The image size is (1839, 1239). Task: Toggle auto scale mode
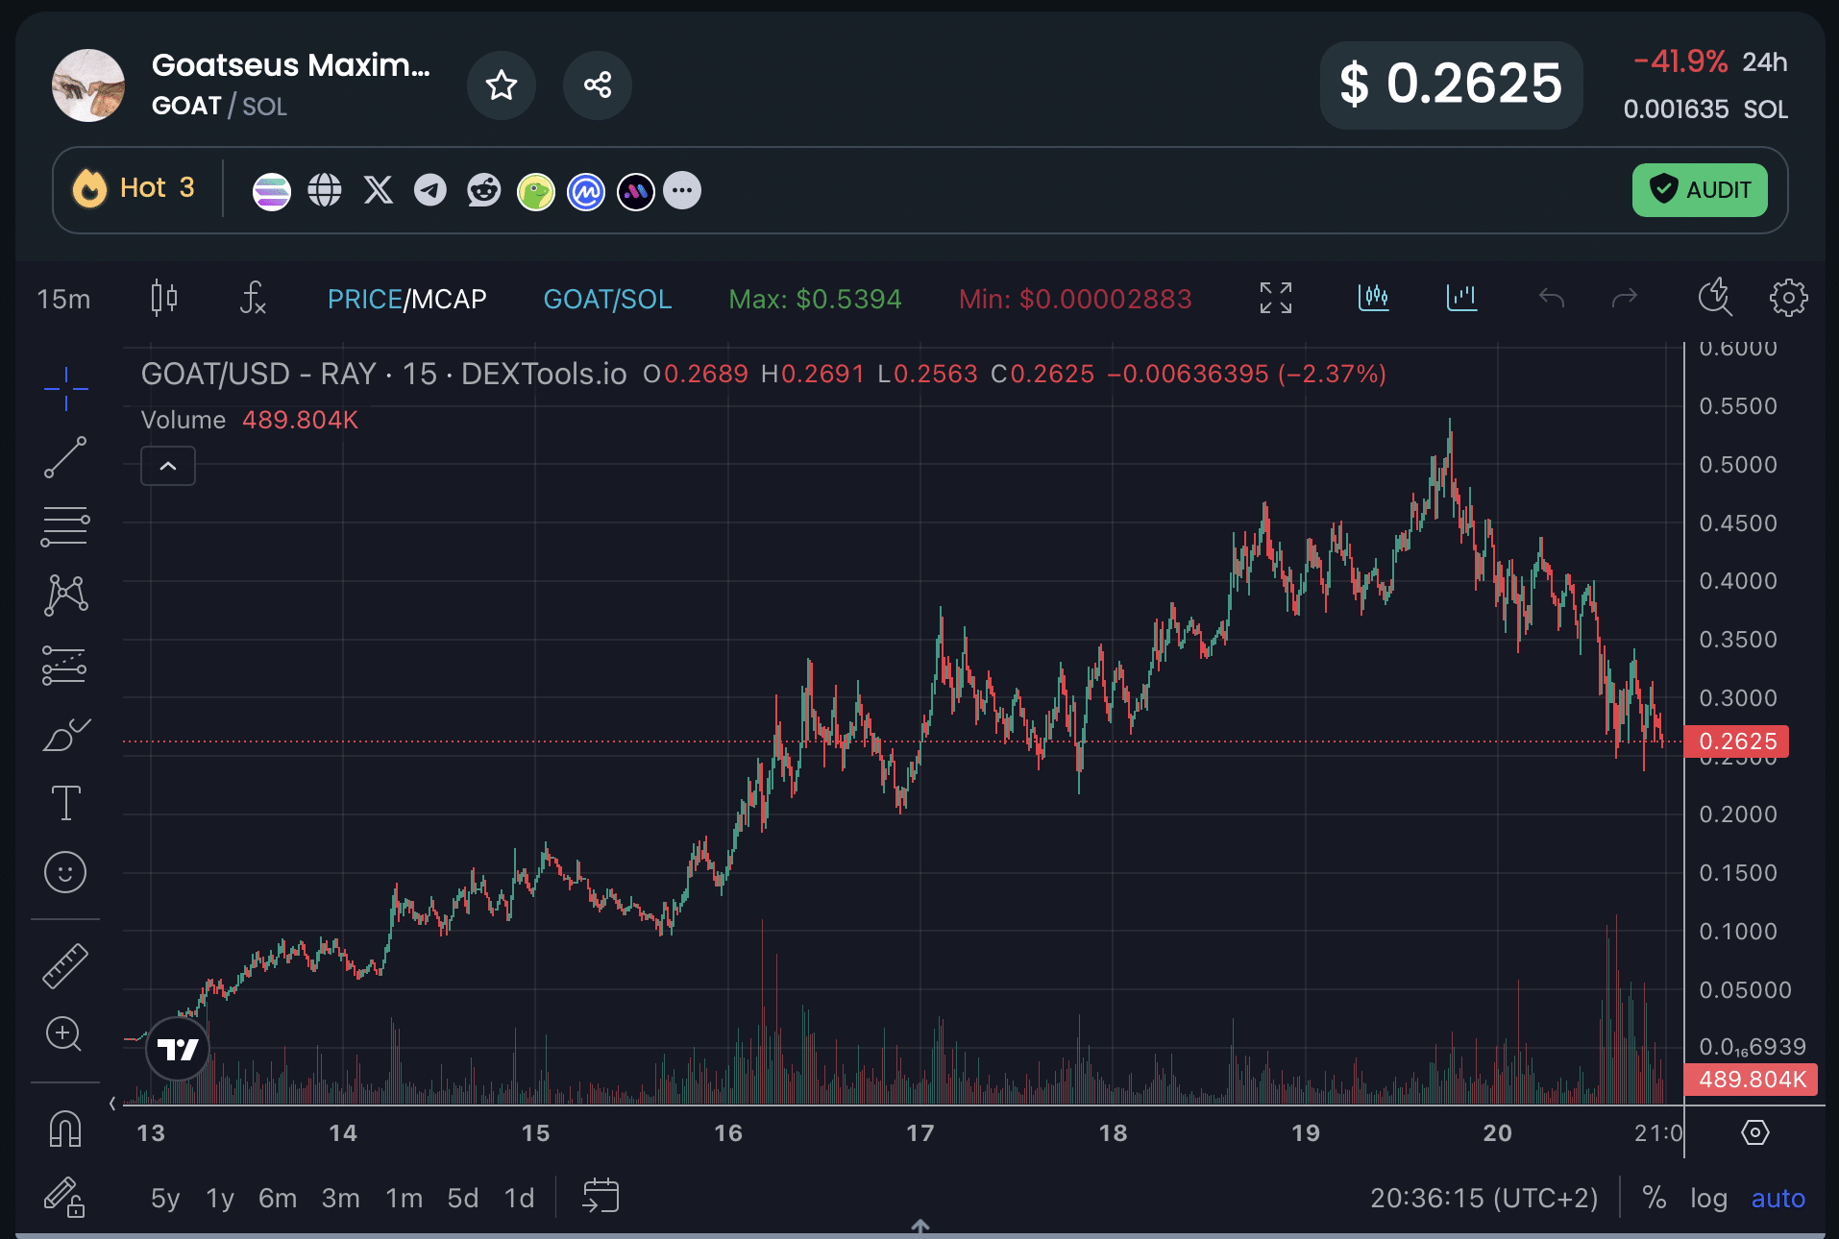[1778, 1199]
